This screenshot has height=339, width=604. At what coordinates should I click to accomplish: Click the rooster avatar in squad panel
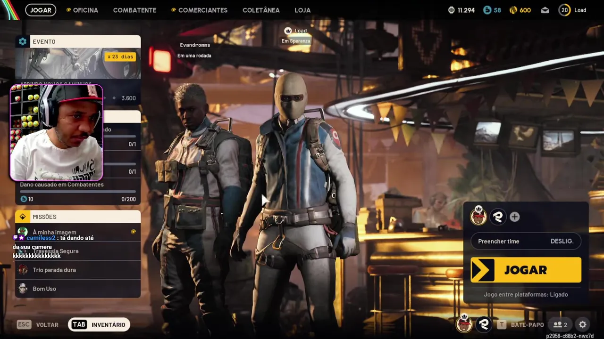pyautogui.click(x=478, y=216)
